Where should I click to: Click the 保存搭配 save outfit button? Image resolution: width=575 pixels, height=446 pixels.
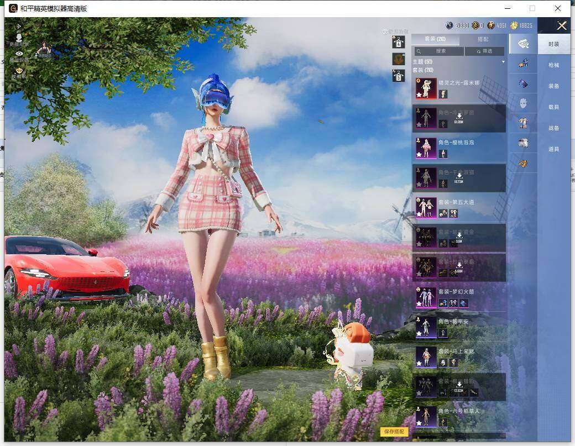pos(394,432)
